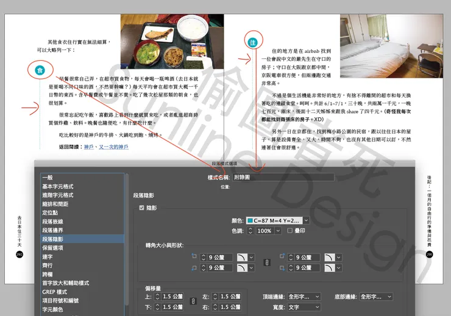Click the Japanese breakfast tray photo
The width and height of the screenshot is (451, 316).
point(172,41)
